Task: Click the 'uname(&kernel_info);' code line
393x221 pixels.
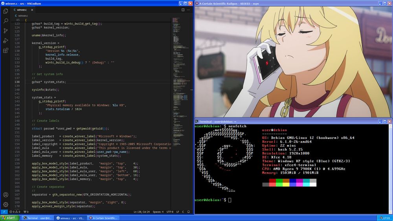Action: pyautogui.click(x=49, y=35)
